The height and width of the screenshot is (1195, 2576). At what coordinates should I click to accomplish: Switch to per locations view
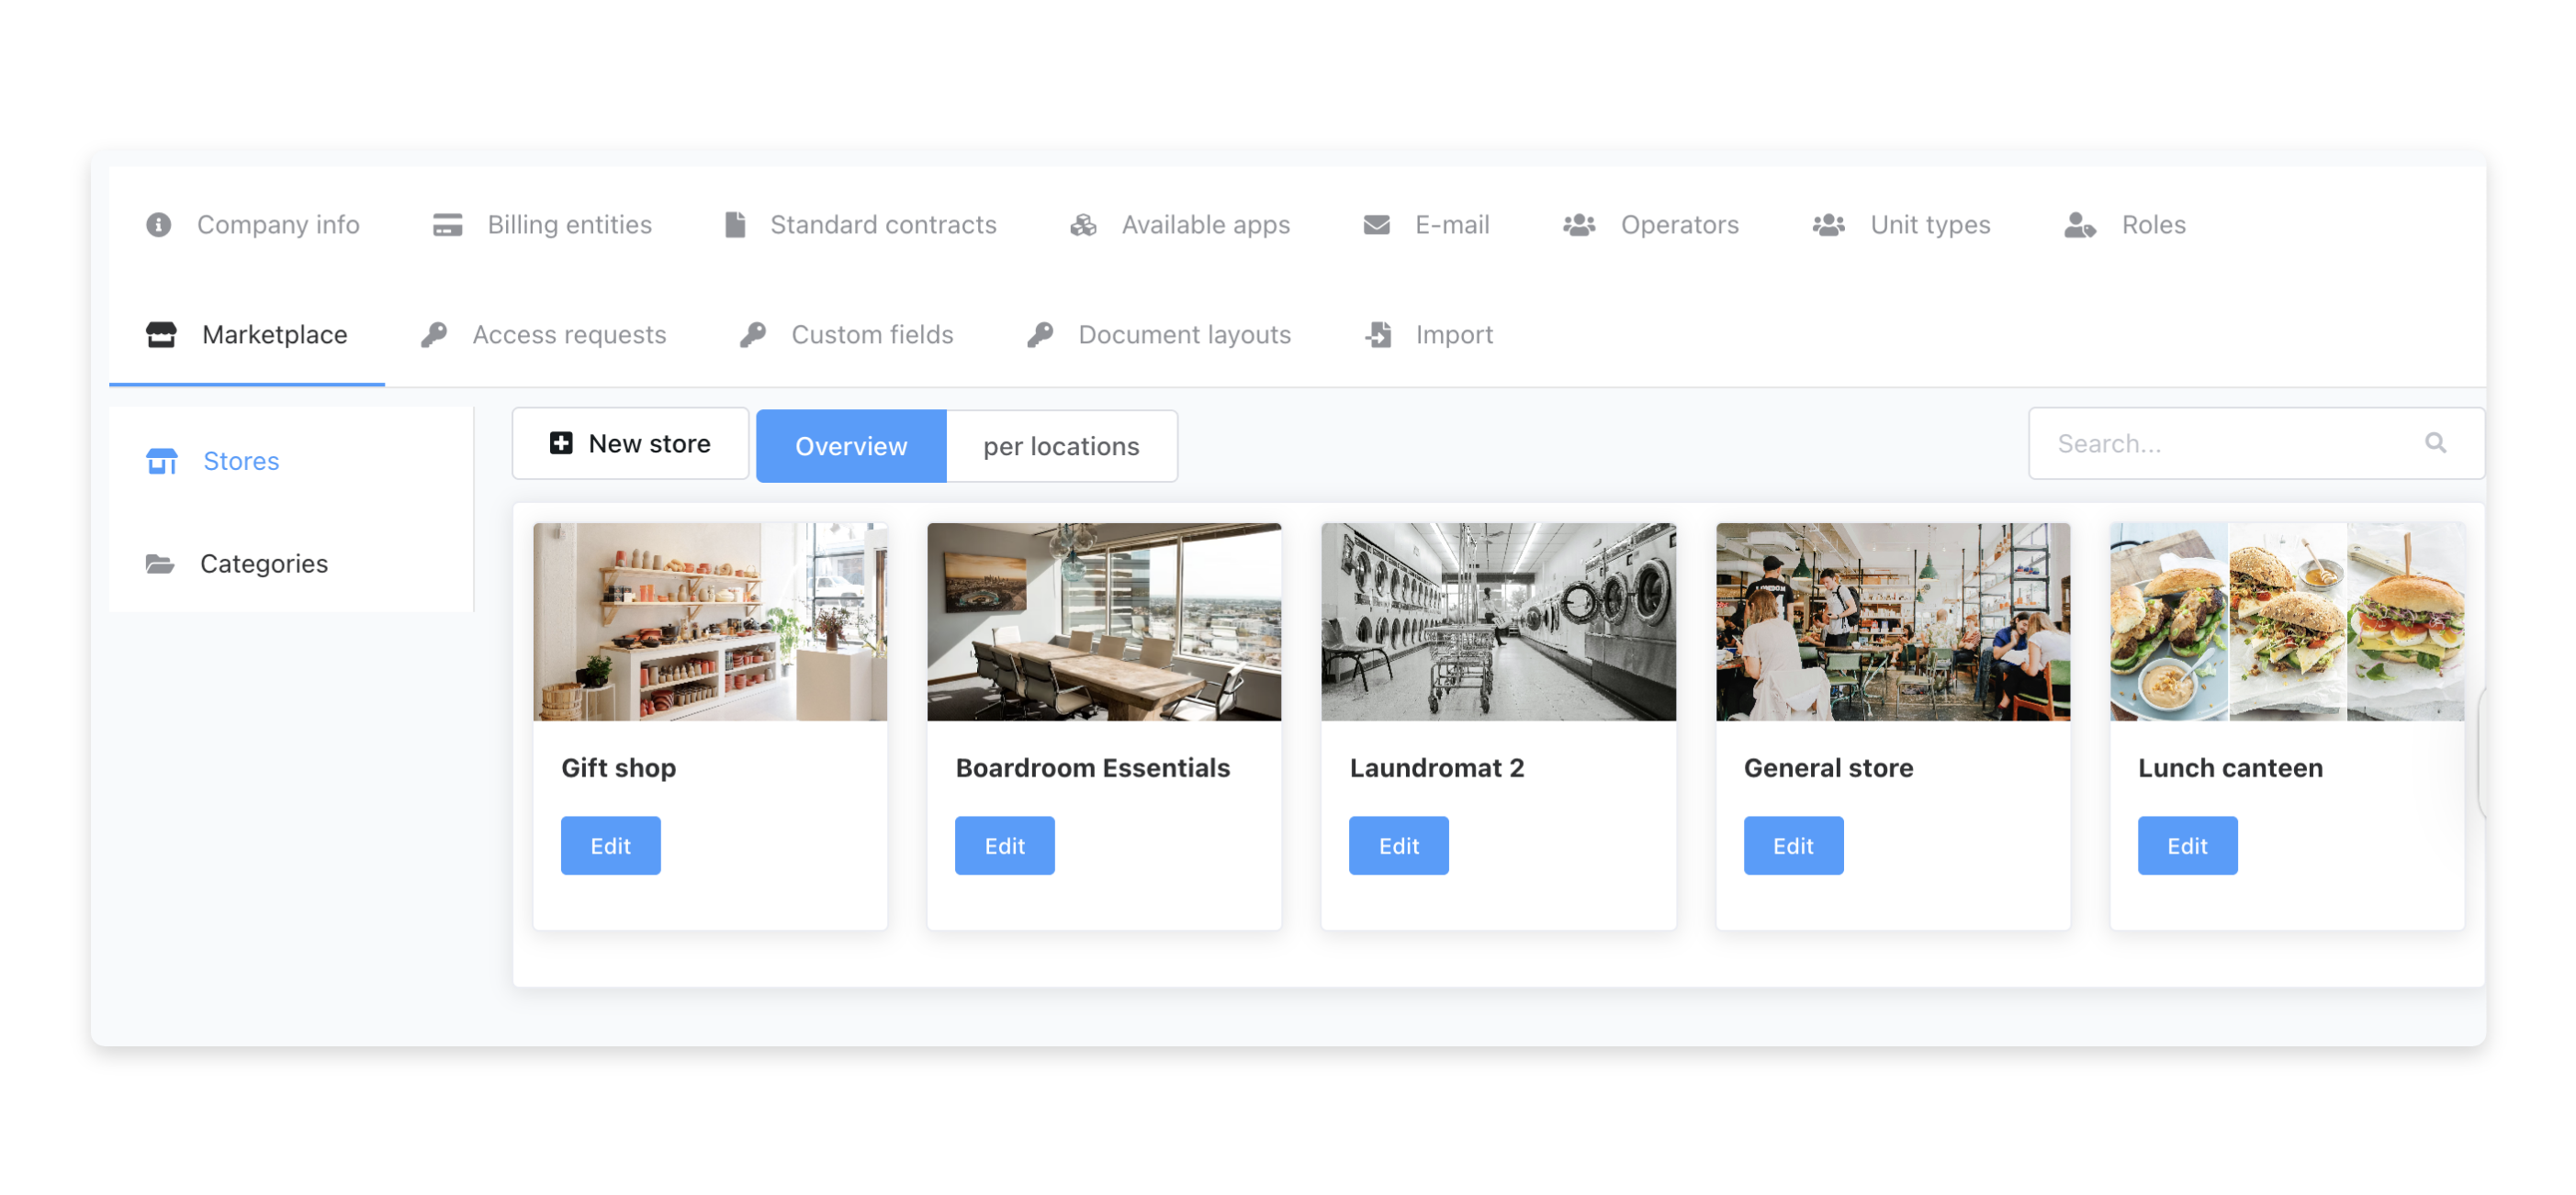pyautogui.click(x=1060, y=446)
